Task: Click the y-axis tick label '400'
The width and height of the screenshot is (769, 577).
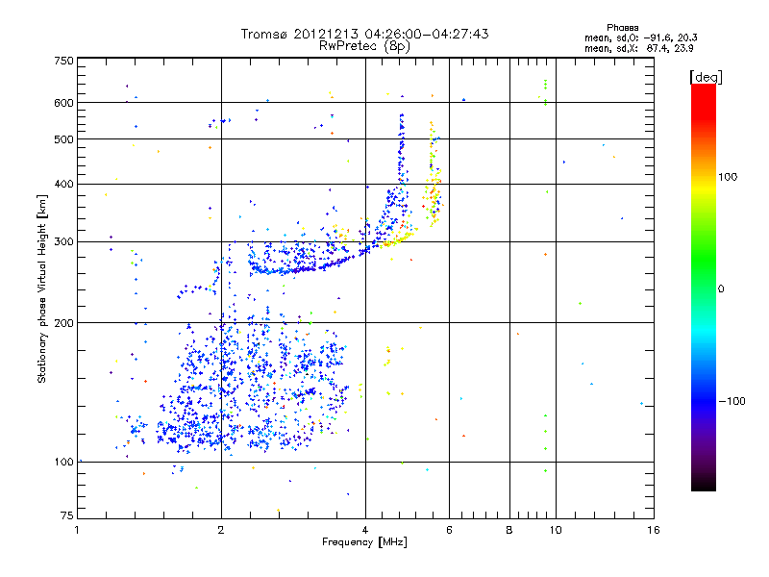Action: (63, 184)
